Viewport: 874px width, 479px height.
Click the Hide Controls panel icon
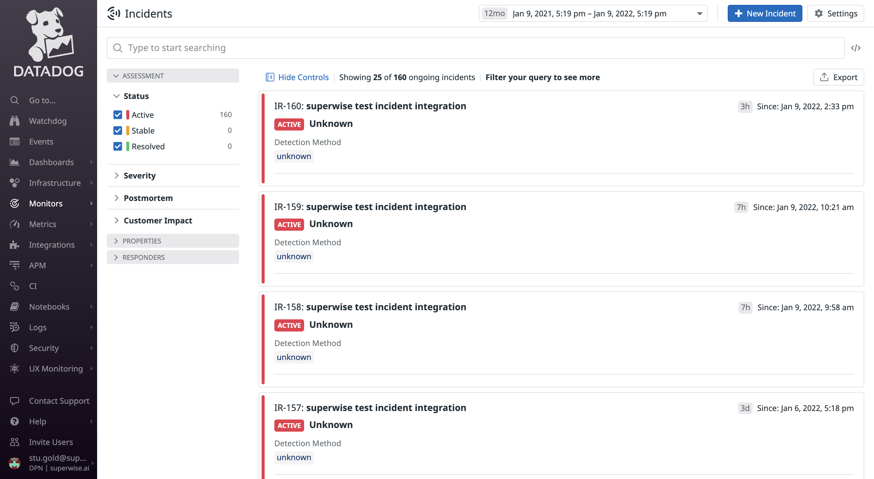(x=270, y=77)
